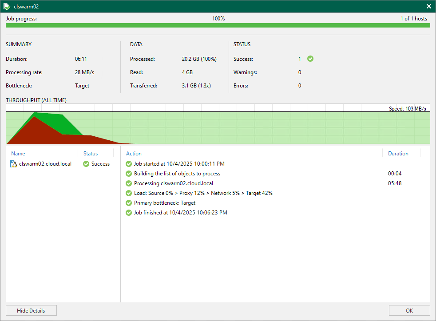Viewport: 436px width, 321px height.
Task: Click the '1 of 1 hosts' text
Action: point(414,19)
